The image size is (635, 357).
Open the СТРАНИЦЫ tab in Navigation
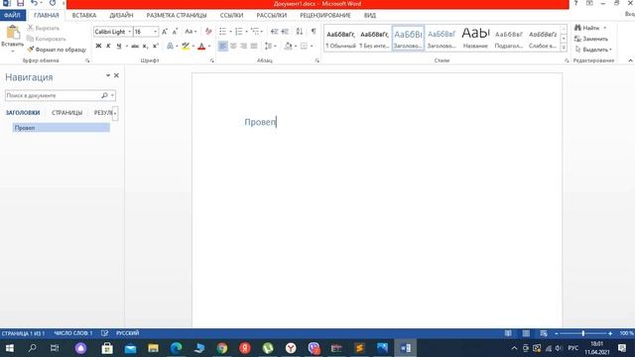click(x=66, y=113)
